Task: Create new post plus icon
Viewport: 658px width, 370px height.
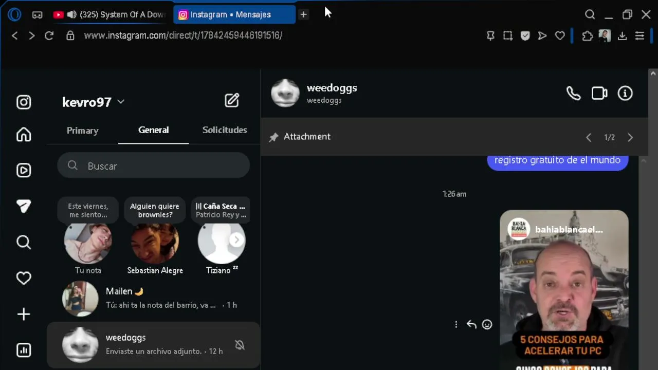Action: pyautogui.click(x=24, y=314)
